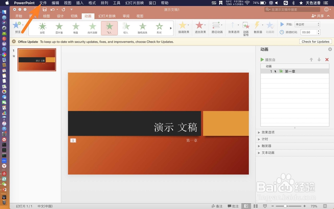Click fit slide to window icon
334x209 pixels.
click(325, 206)
